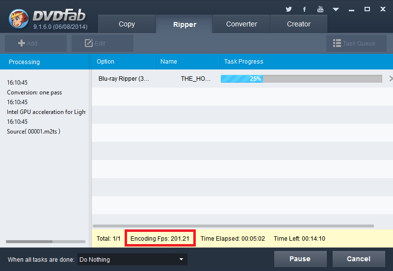Minimize the DVDFab window
The image size is (393, 271).
[x=351, y=10]
